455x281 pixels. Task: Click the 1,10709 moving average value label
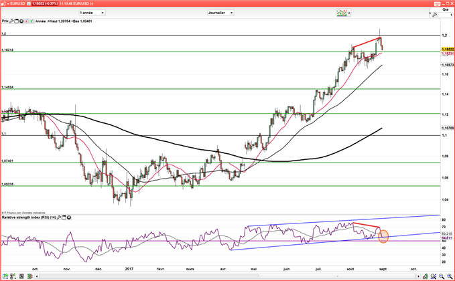coord(448,128)
